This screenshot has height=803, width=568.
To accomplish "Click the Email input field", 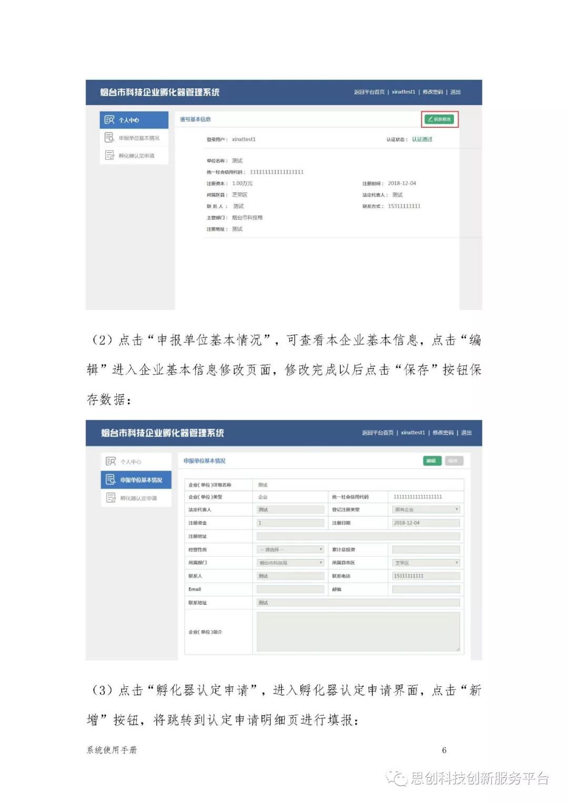I will point(290,589).
